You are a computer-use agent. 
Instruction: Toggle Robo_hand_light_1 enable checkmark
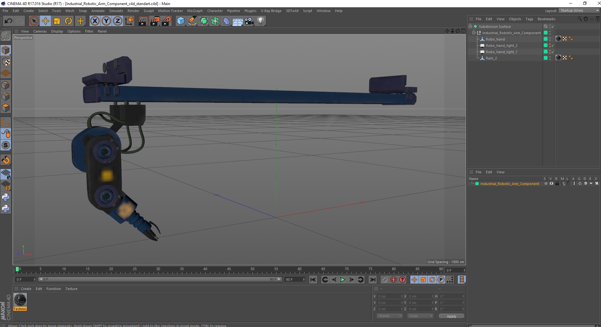pyautogui.click(x=553, y=52)
